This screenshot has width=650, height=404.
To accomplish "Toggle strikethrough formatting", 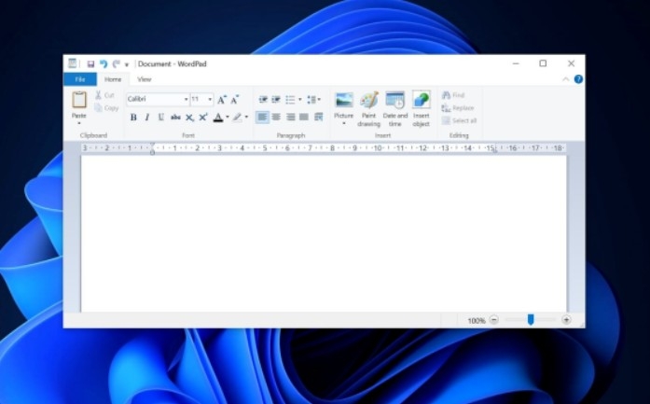I will [x=175, y=118].
